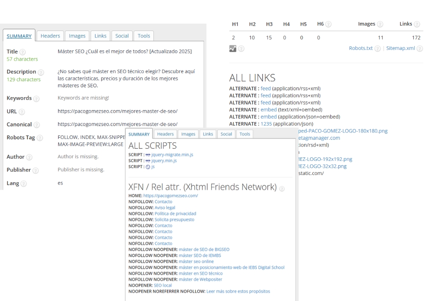The width and height of the screenshot is (431, 301).
Task: Open the Robots.txt link
Action: 360,48
